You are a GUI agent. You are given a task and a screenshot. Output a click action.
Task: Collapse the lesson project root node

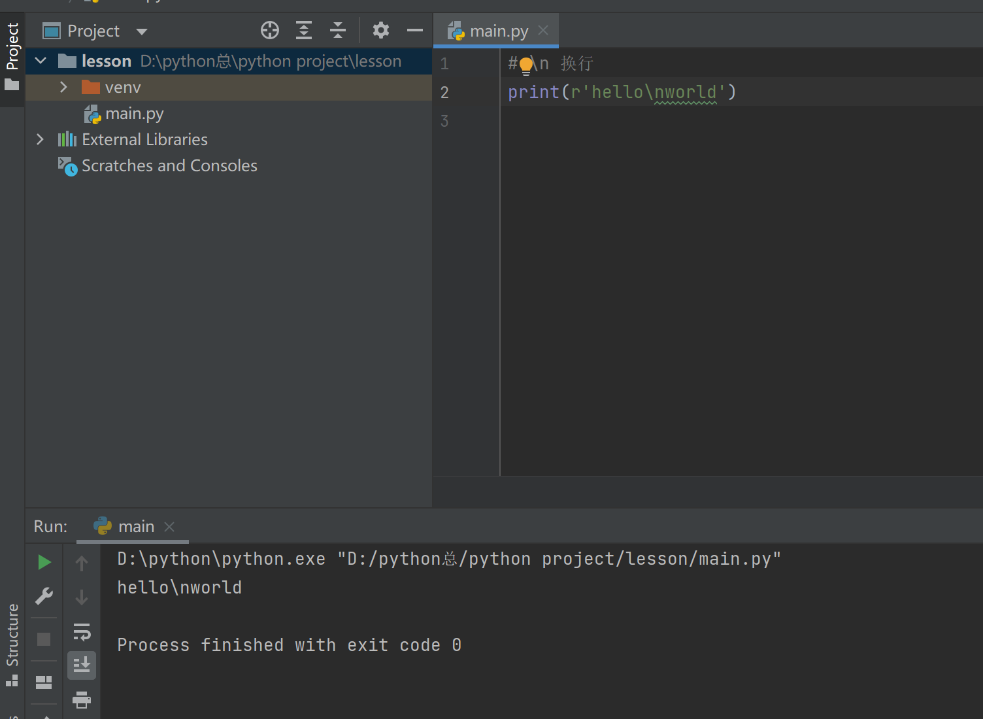point(41,61)
